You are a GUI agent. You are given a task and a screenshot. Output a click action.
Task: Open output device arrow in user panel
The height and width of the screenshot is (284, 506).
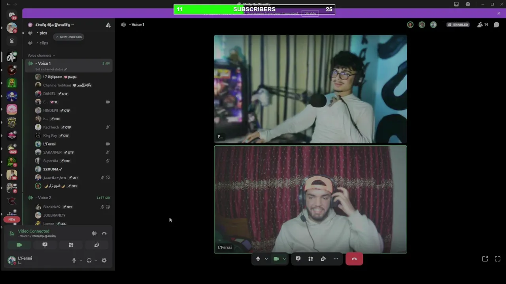point(96,260)
